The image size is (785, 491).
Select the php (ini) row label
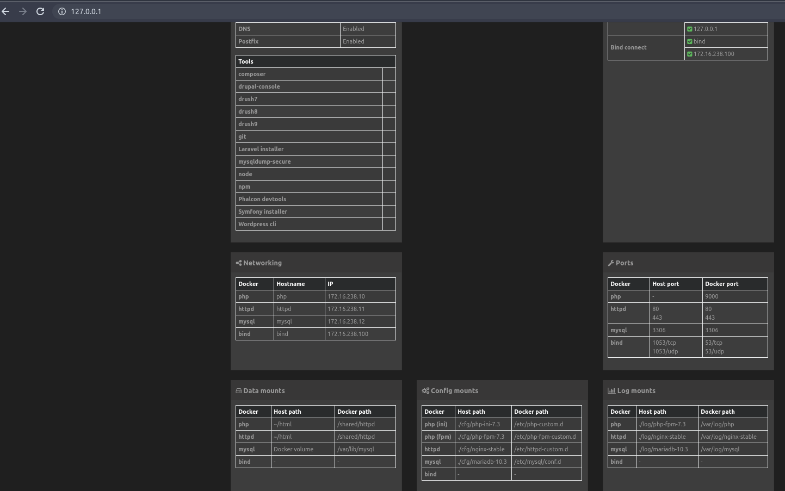(436, 424)
